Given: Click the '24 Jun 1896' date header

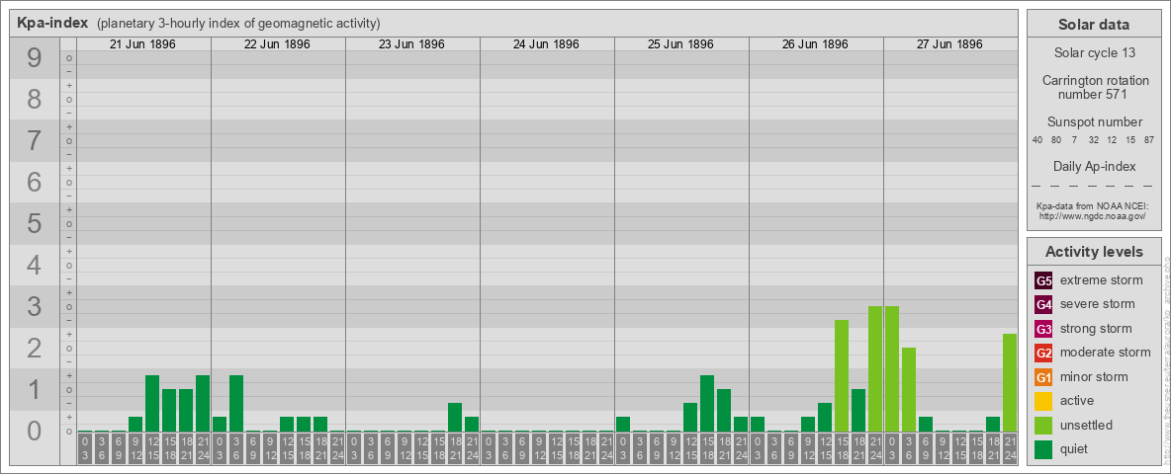Looking at the screenshot, I should pyautogui.click(x=546, y=44).
